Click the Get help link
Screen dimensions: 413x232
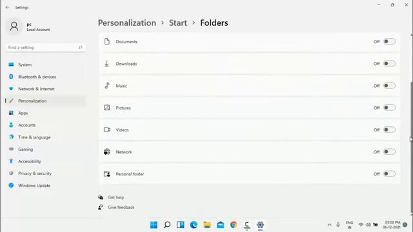(x=116, y=197)
